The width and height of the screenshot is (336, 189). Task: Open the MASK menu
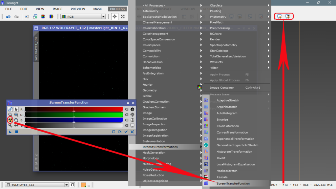click(x=97, y=9)
